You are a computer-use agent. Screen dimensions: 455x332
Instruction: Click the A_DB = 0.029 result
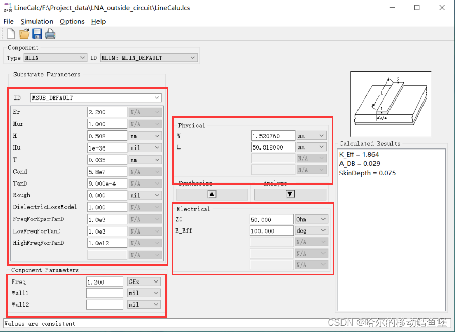point(360,163)
